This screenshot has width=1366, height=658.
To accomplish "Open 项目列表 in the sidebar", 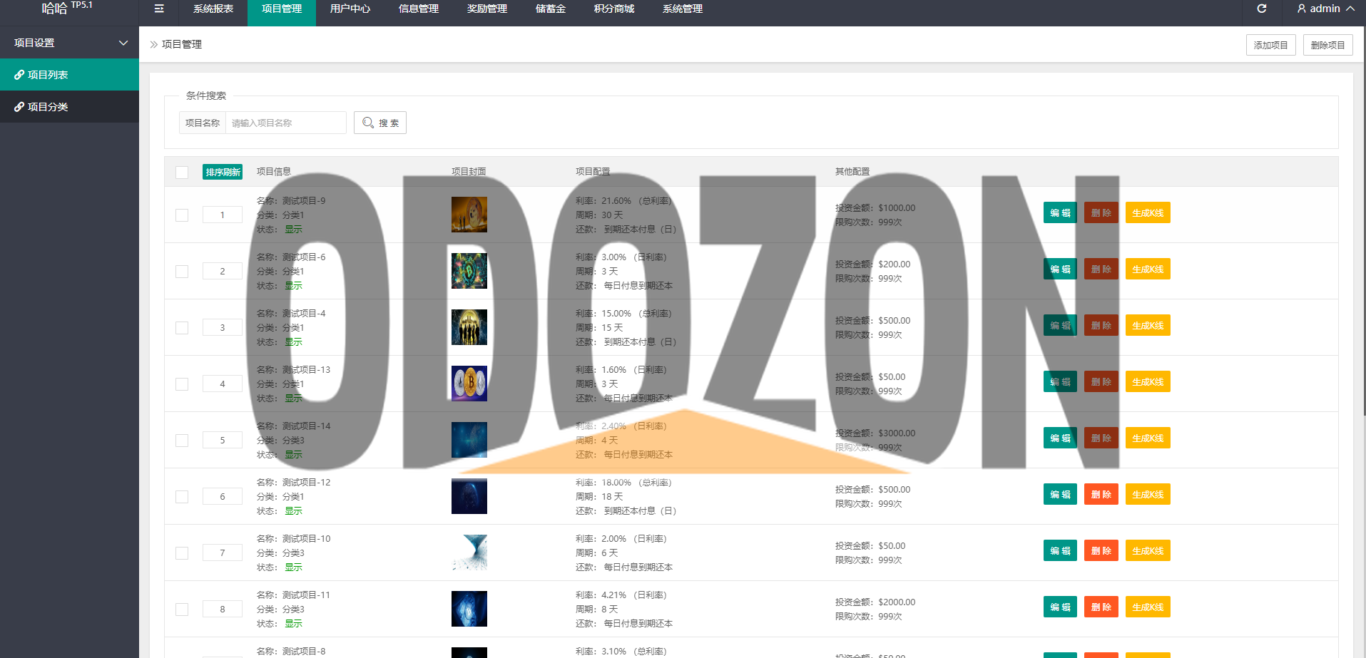I will coord(69,75).
